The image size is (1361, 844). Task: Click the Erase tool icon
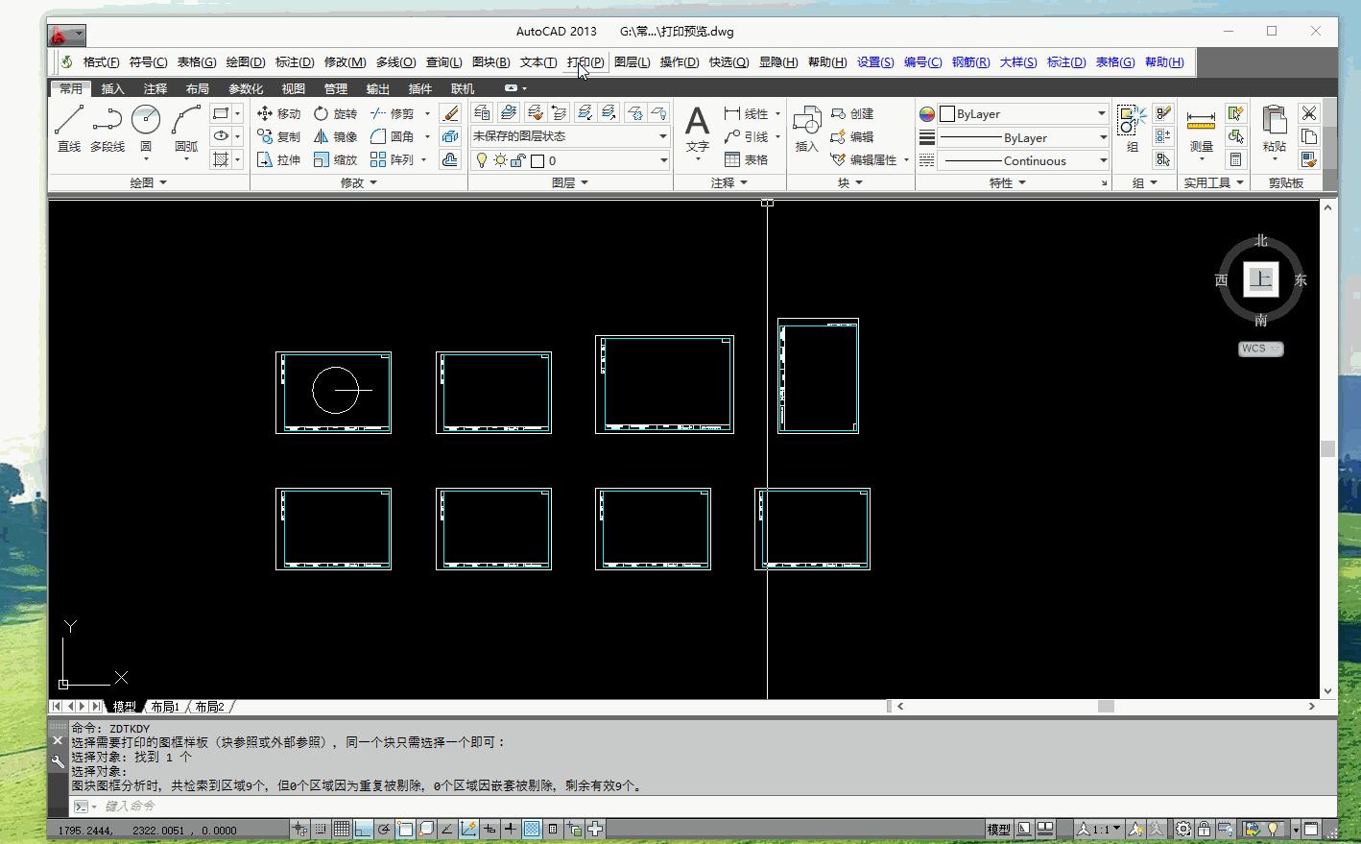click(x=450, y=113)
